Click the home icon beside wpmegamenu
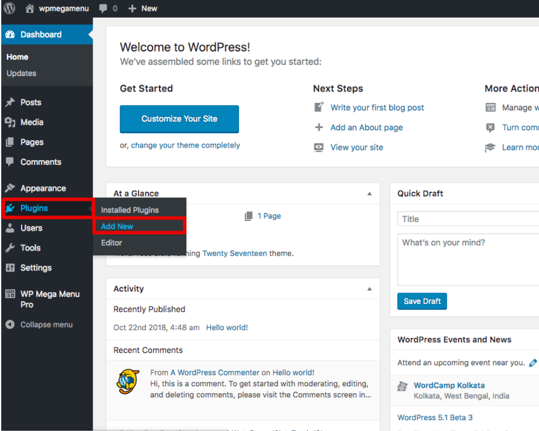This screenshot has height=431, width=539. (x=30, y=8)
